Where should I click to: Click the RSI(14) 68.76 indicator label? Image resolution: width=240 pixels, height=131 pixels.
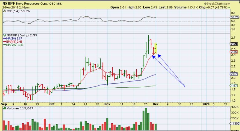(18, 11)
